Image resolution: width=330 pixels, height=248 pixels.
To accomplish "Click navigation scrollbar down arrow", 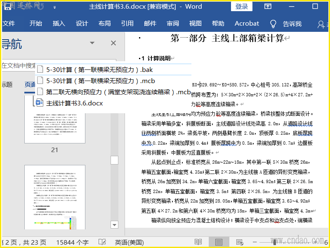I will click(114, 224).
